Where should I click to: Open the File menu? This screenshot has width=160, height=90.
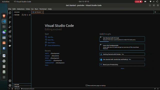click(10, 9)
